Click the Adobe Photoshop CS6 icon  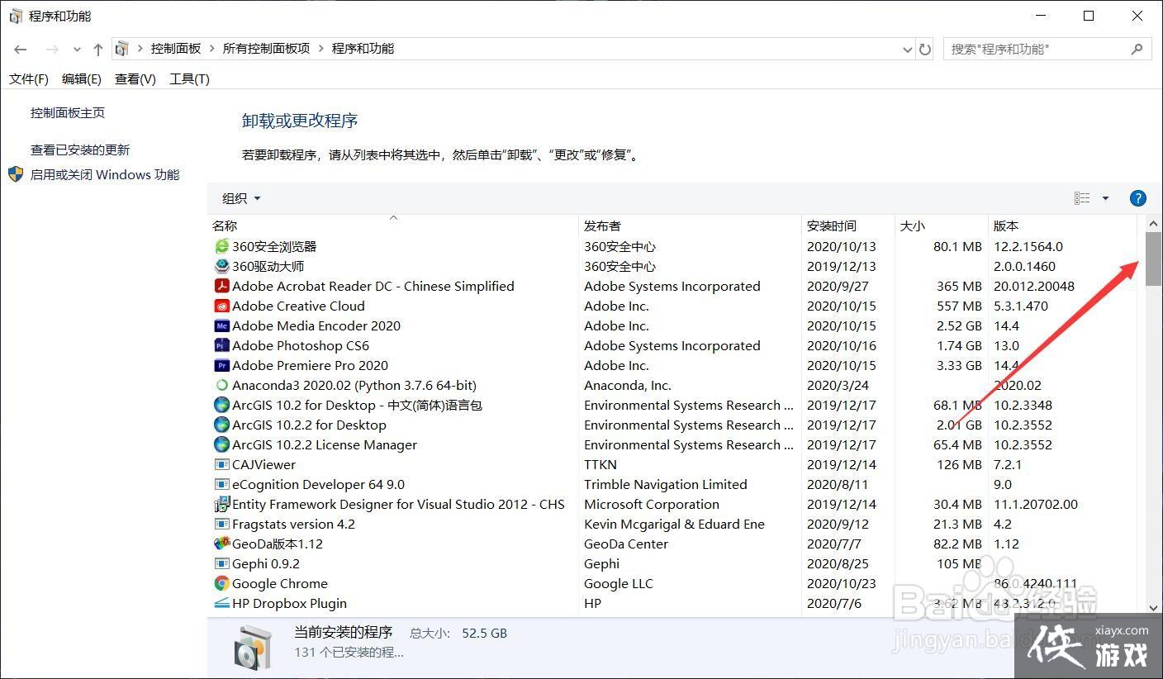tap(221, 345)
